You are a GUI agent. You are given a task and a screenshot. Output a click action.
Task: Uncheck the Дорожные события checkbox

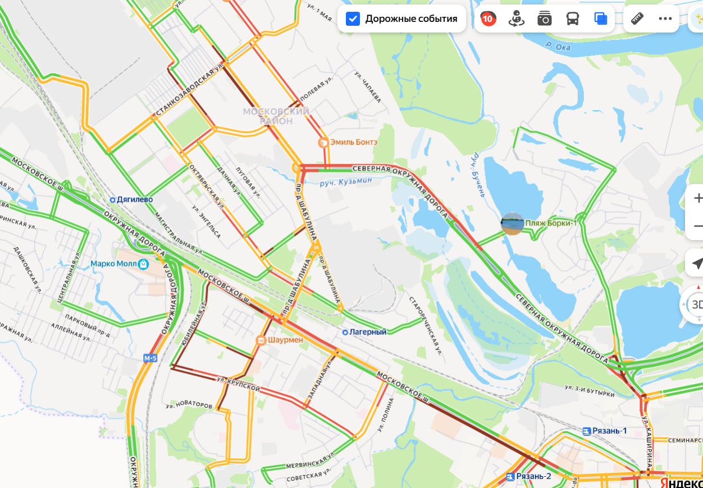tap(353, 19)
